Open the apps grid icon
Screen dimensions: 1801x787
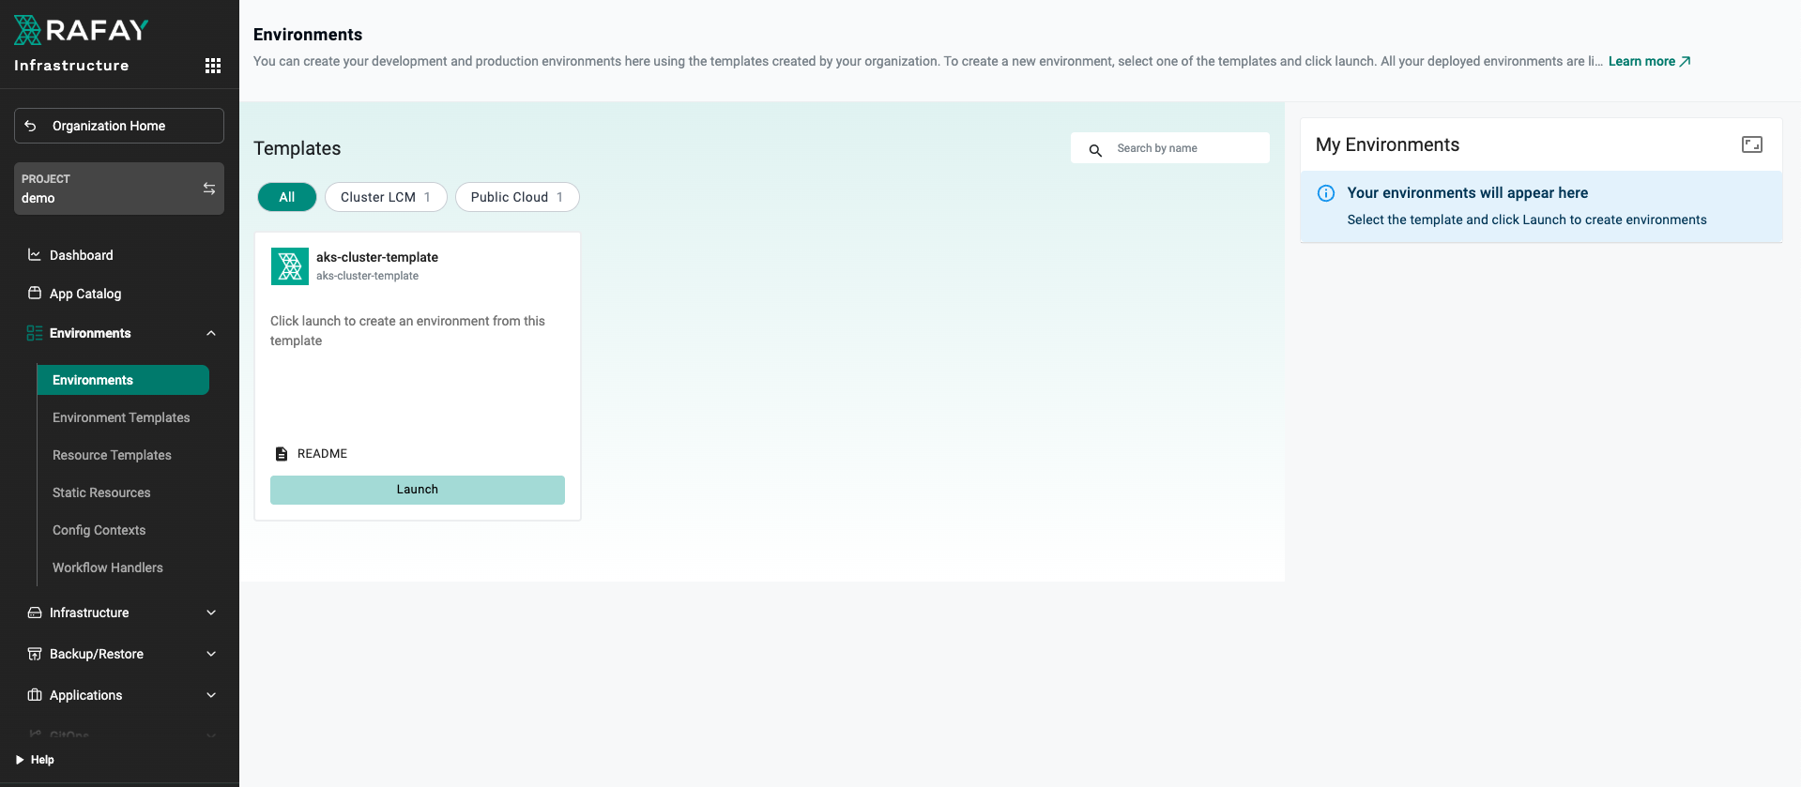[213, 66]
